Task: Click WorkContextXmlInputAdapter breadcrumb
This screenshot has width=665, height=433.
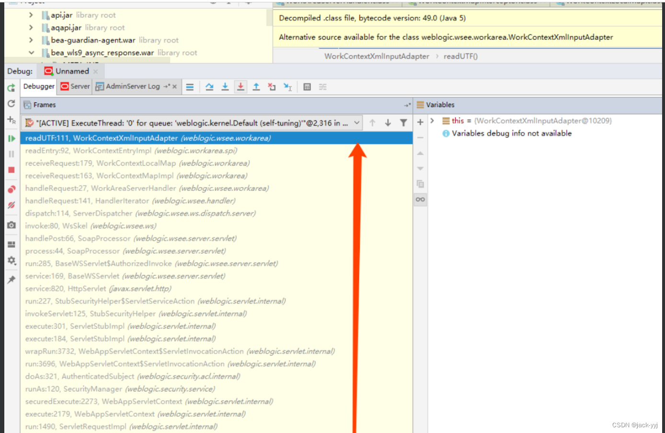Action: tap(377, 56)
